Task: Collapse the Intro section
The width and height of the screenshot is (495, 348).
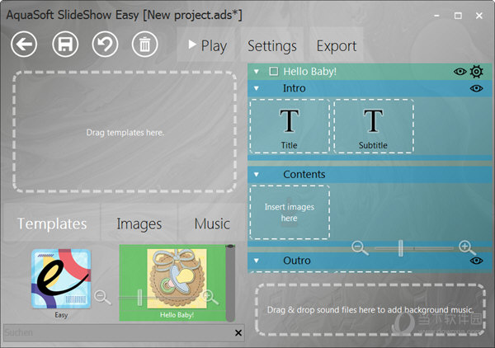Action: tap(257, 88)
